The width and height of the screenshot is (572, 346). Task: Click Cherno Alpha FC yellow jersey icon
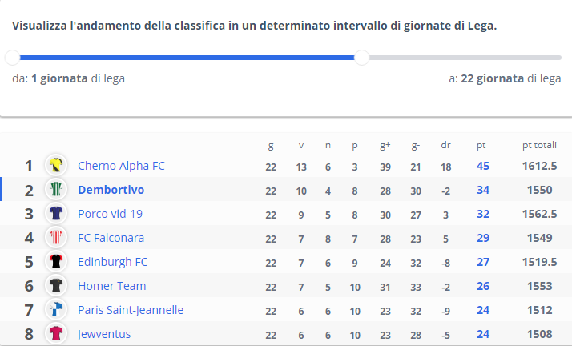56,165
